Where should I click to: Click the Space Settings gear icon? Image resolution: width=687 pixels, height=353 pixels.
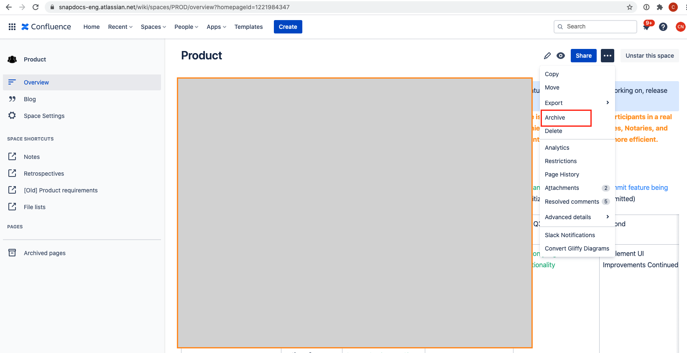point(12,115)
